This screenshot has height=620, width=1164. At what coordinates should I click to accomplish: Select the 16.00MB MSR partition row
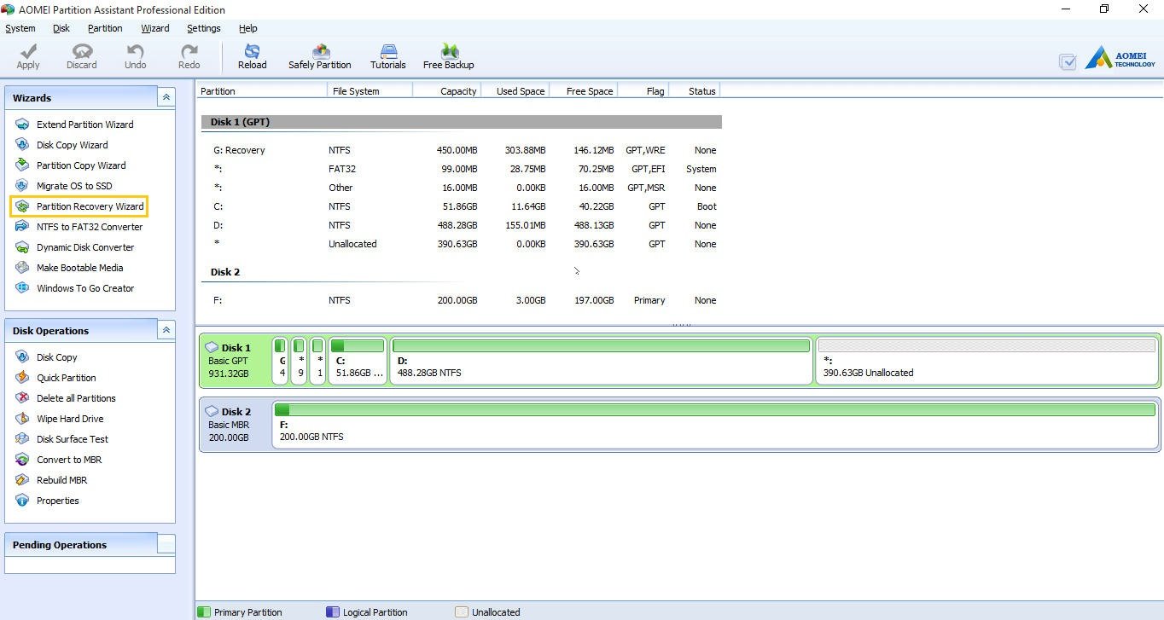[x=462, y=188]
